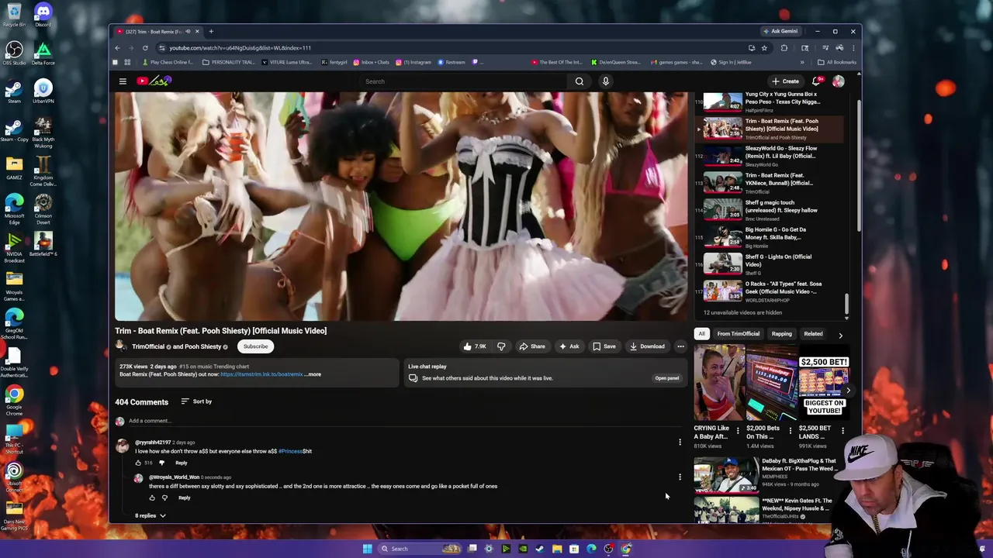The image size is (993, 558).
Task: Open options menu for @ryyrahh42197 comment
Action: (x=680, y=443)
